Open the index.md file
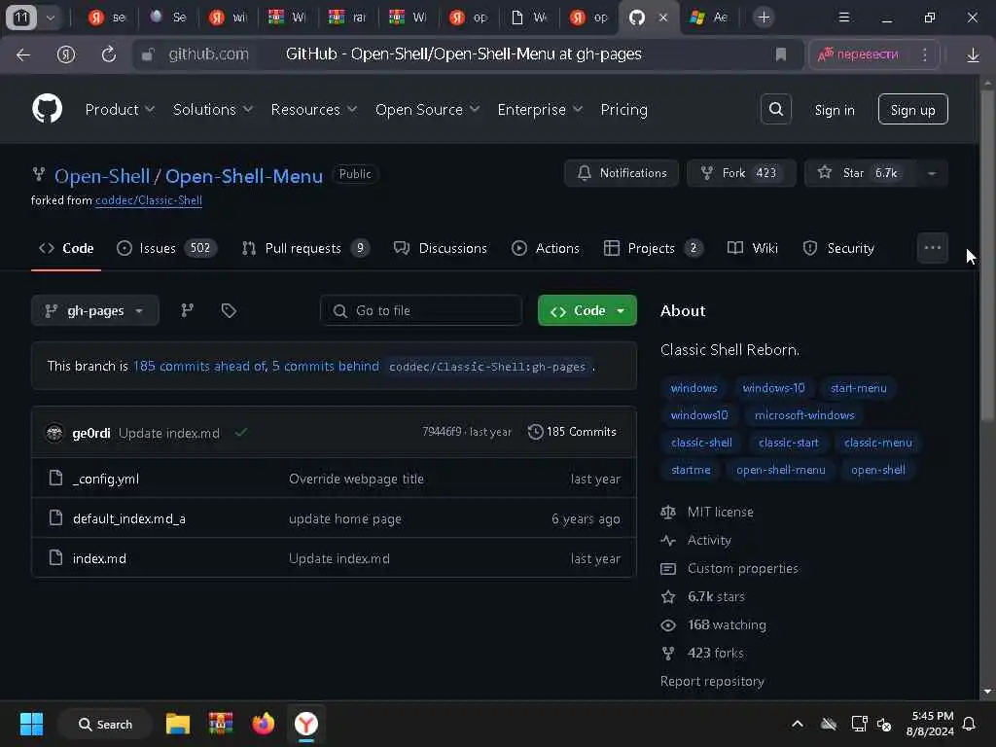This screenshot has width=996, height=747. click(x=99, y=558)
